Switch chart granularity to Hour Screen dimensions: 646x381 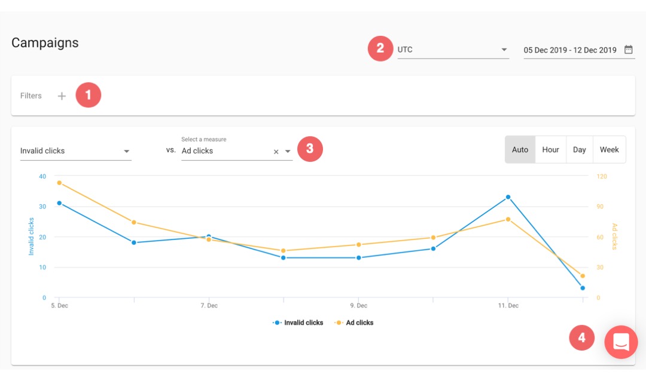coord(550,150)
